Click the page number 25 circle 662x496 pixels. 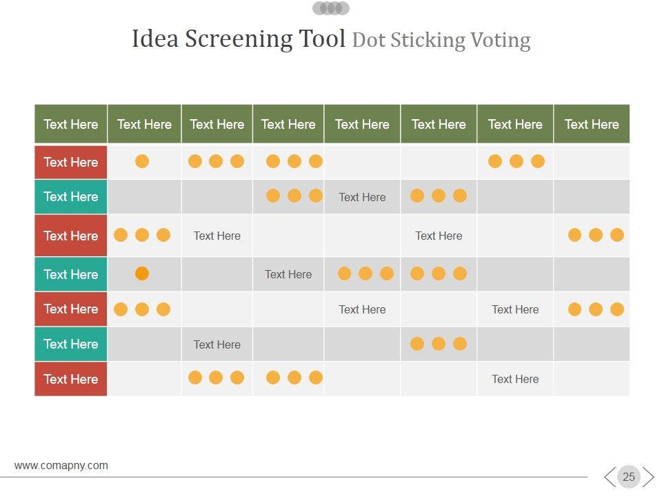pyautogui.click(x=628, y=477)
